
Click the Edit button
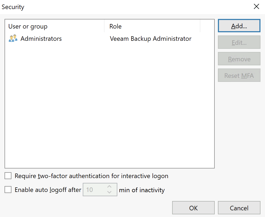point(239,42)
